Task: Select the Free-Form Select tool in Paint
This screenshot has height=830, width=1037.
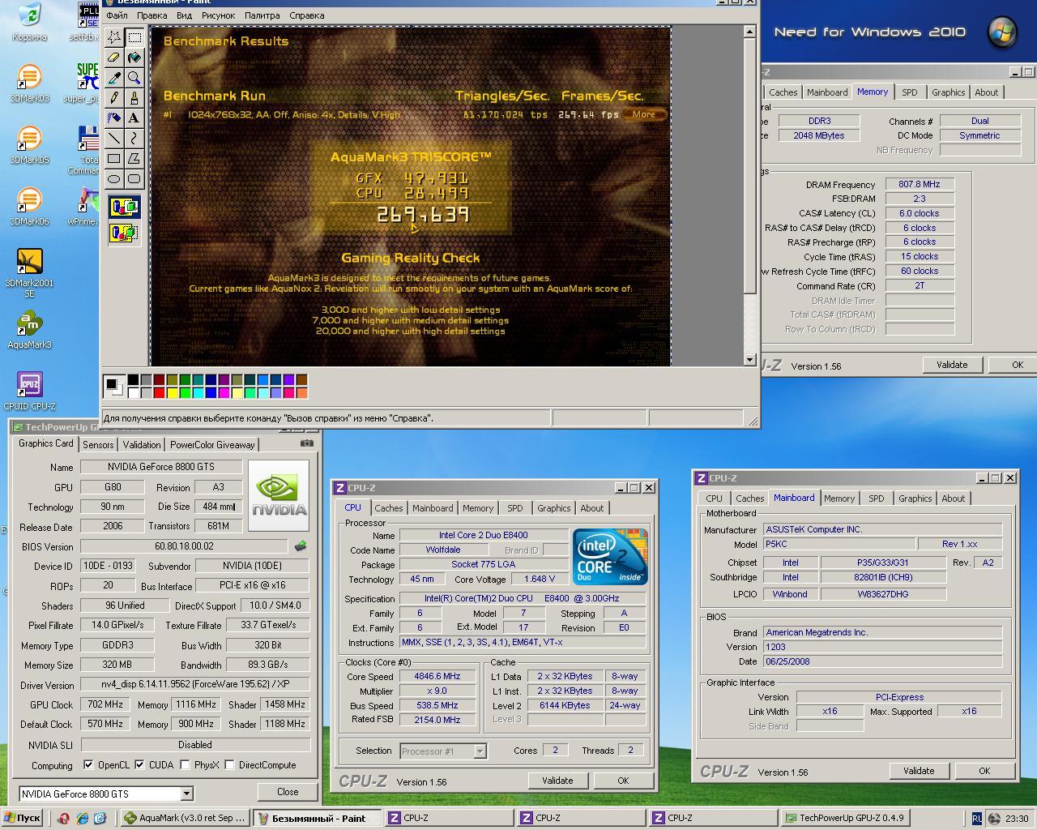Action: tap(114, 37)
